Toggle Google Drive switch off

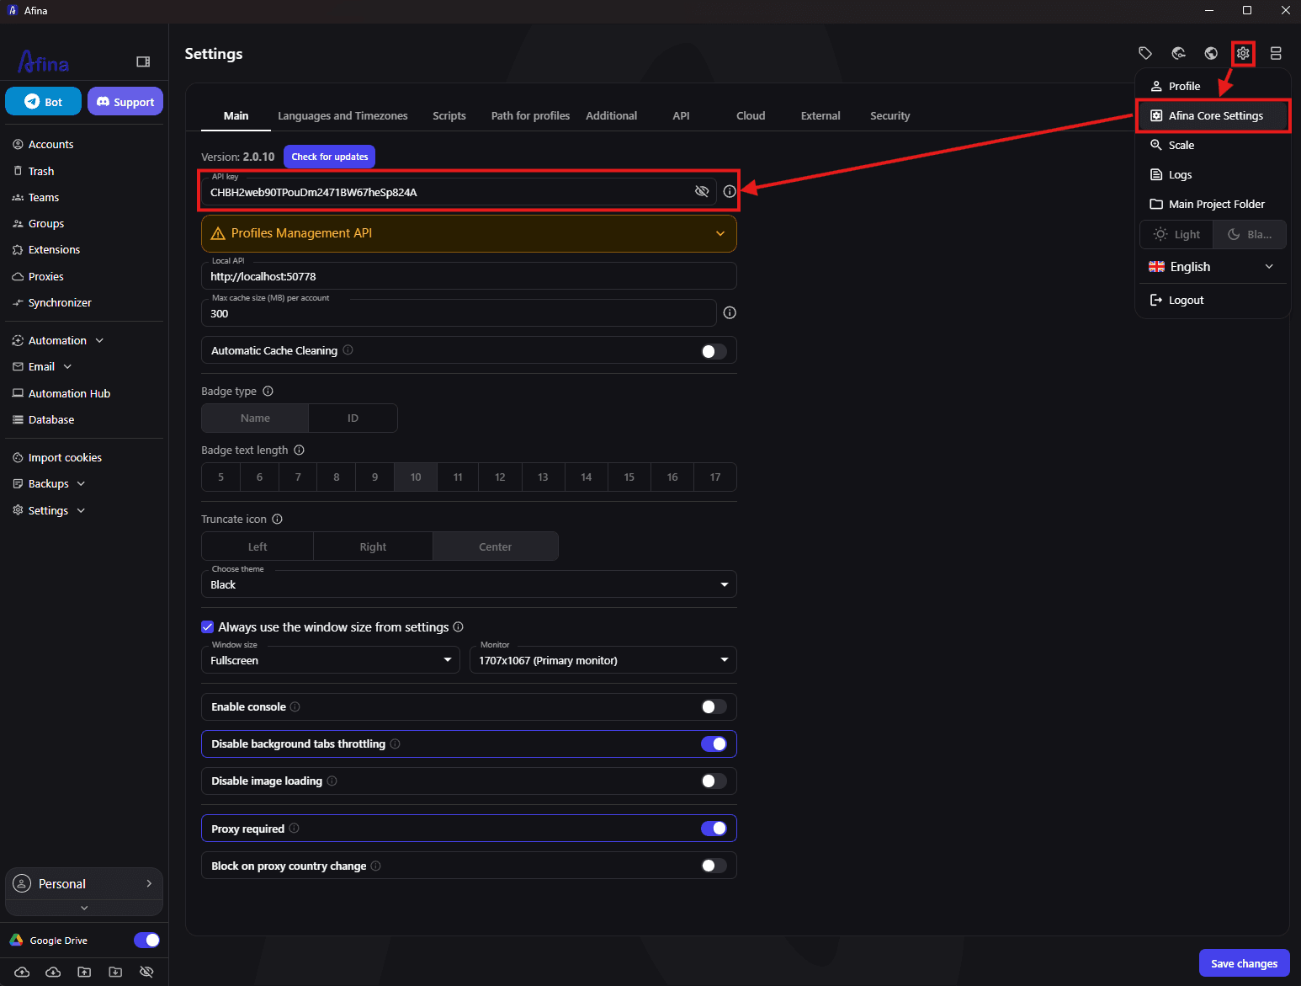146,940
